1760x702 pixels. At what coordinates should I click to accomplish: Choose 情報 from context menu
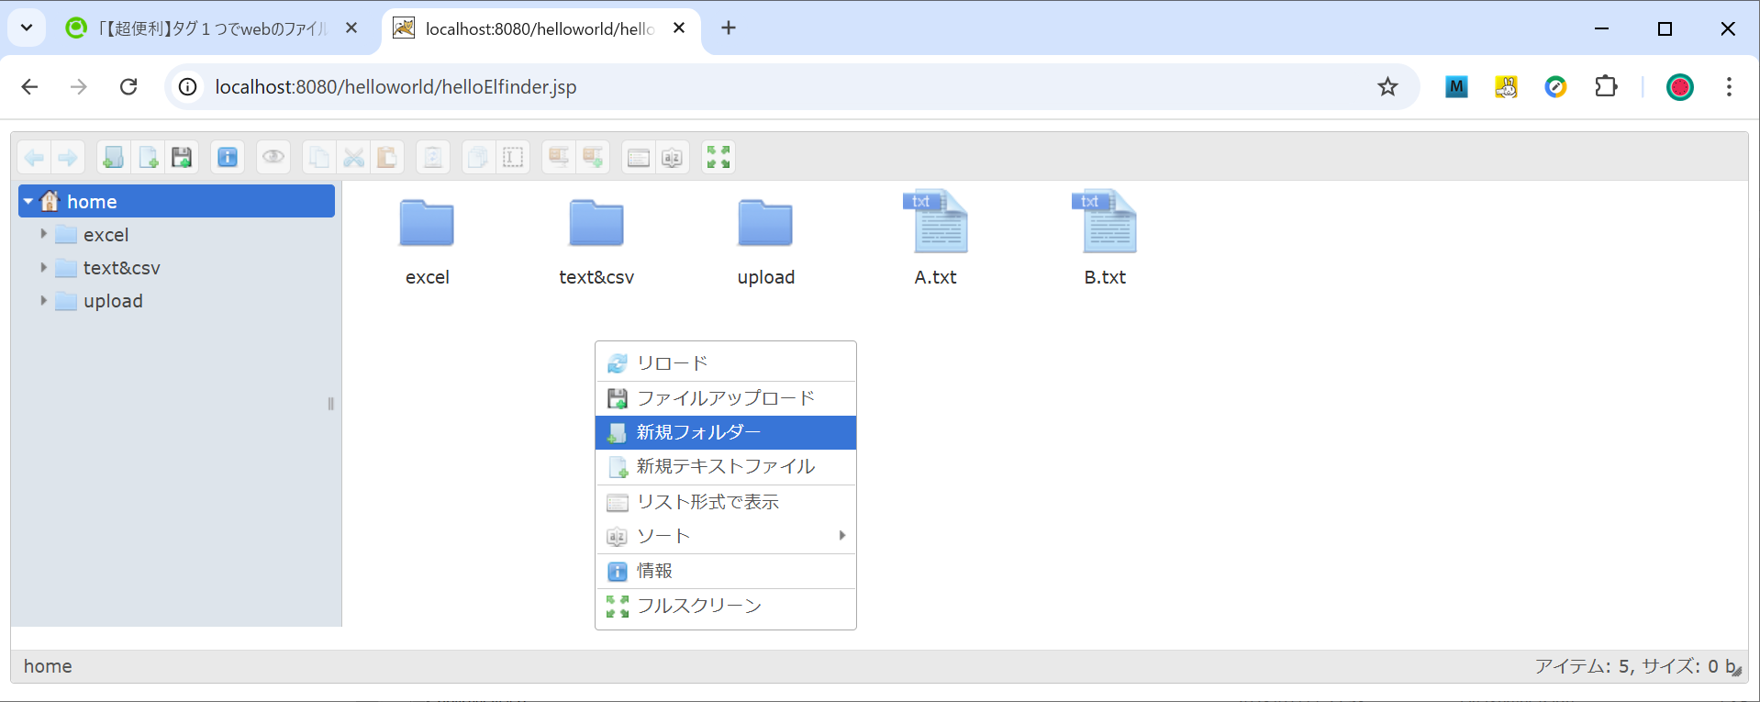pos(726,571)
